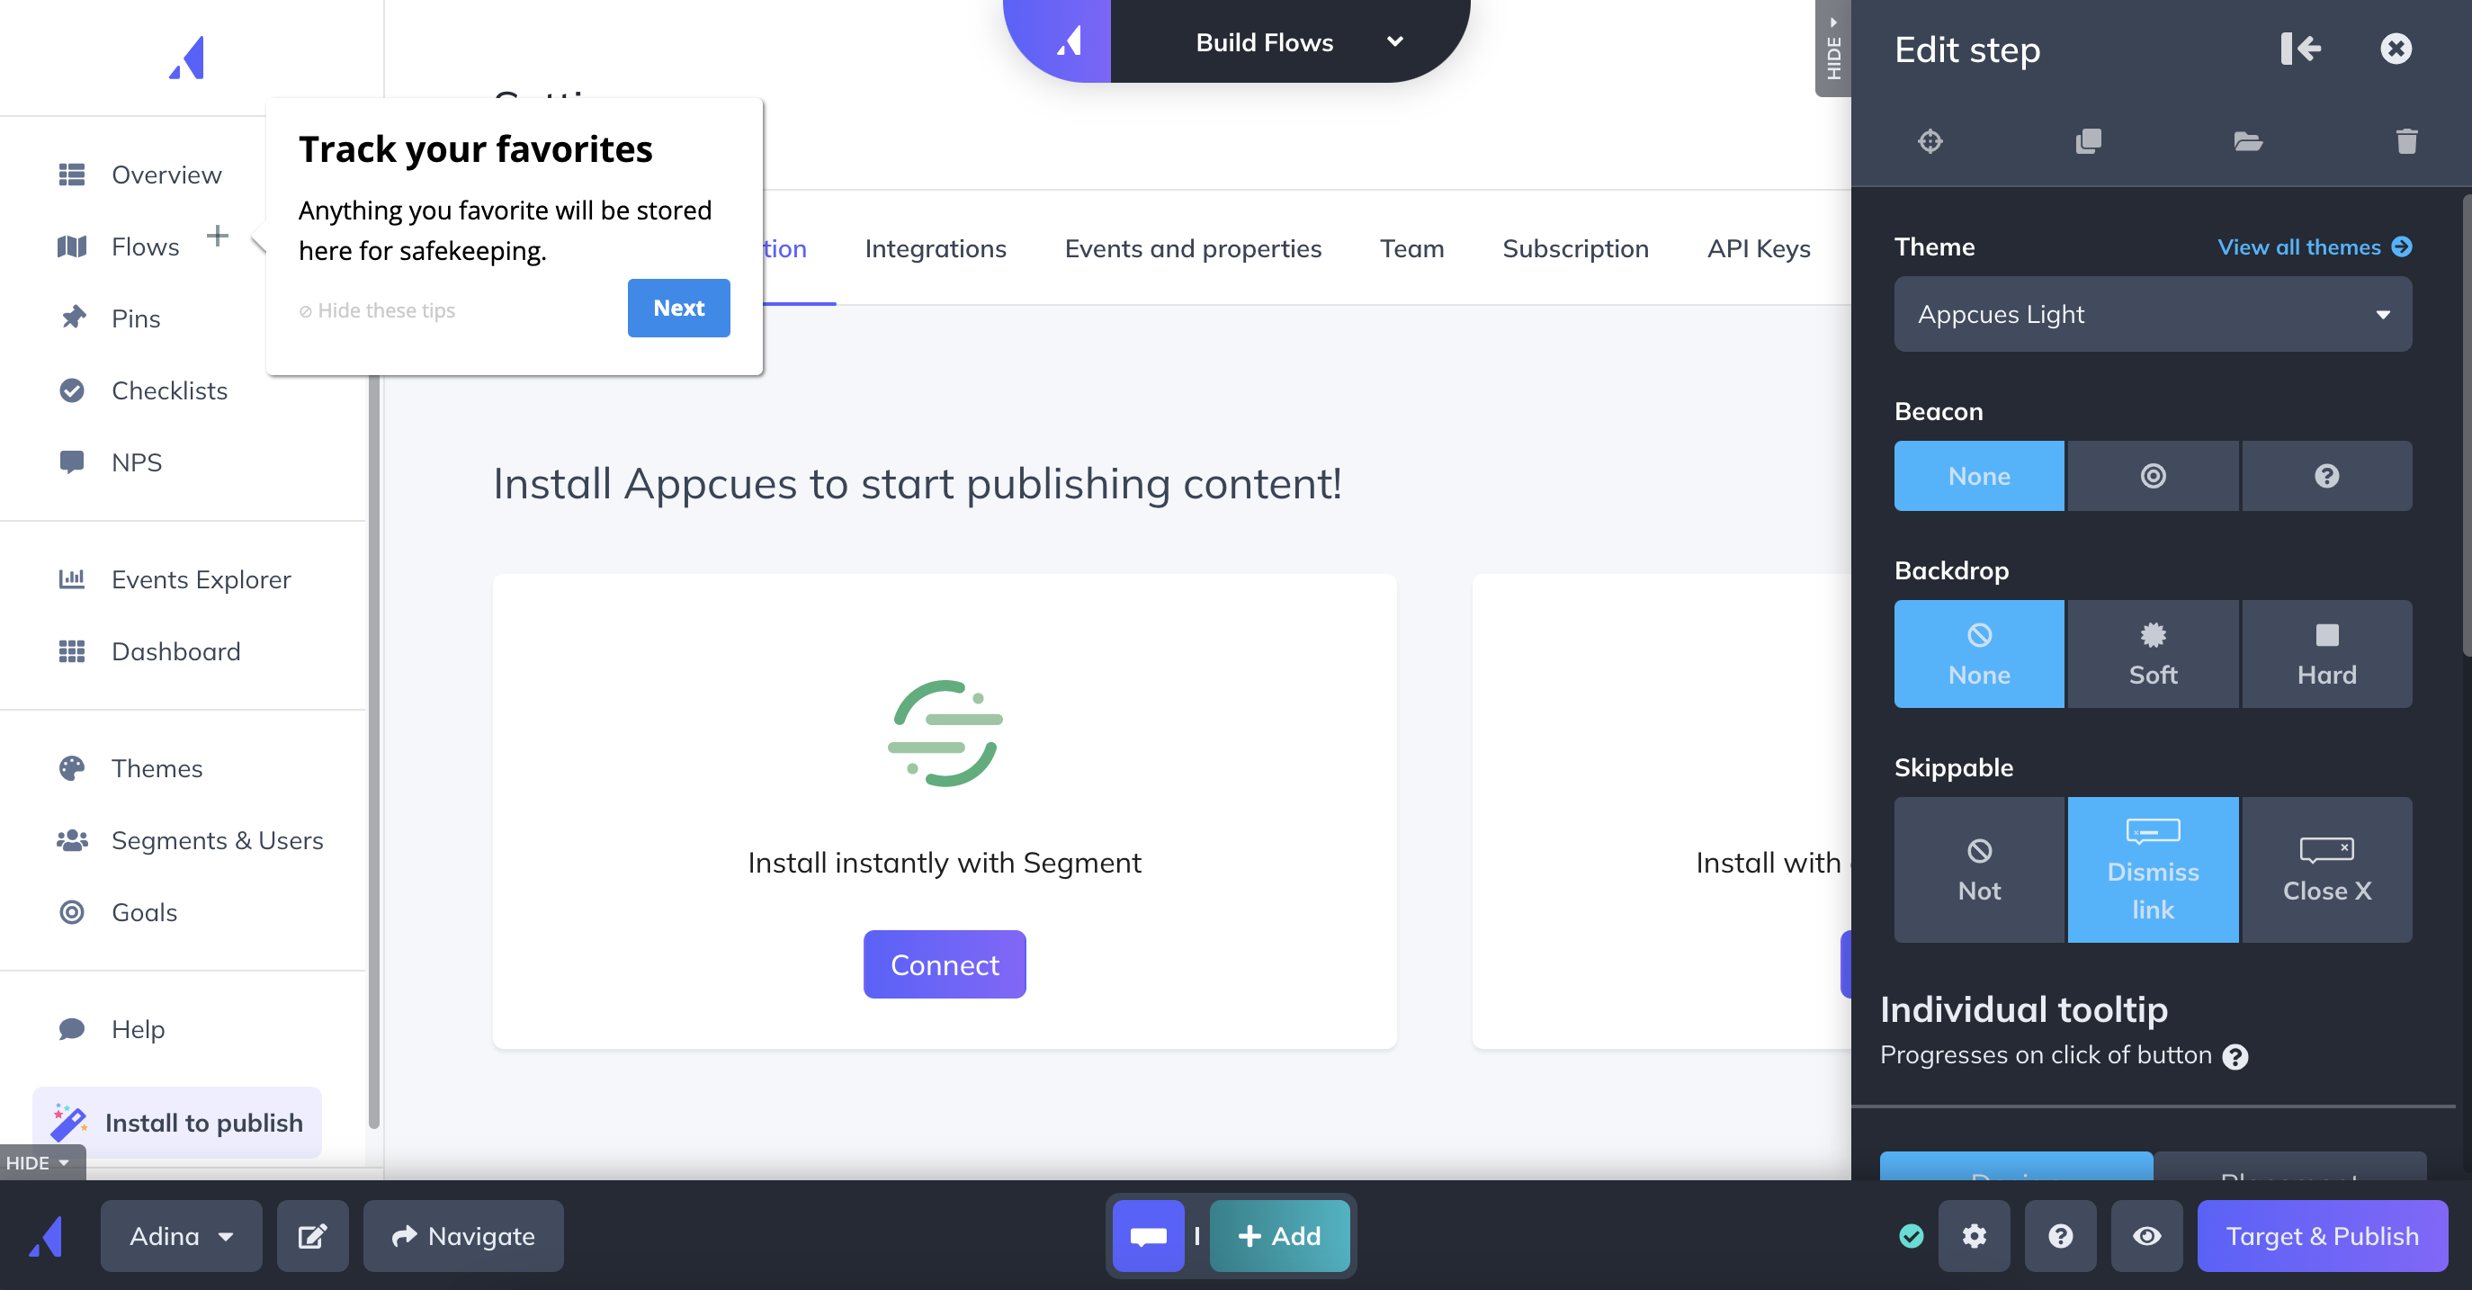The width and height of the screenshot is (2472, 1290).
Task: Open the Appcues Light theme dropdown
Action: (x=2152, y=314)
